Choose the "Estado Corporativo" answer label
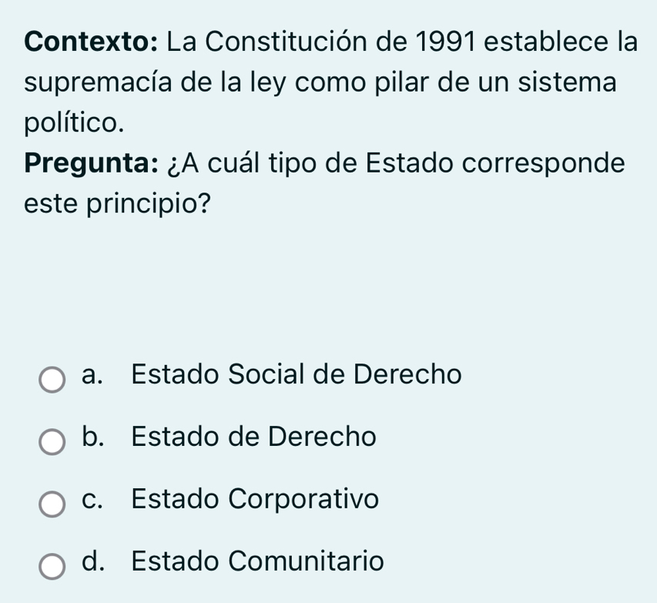The image size is (657, 603). (x=256, y=500)
